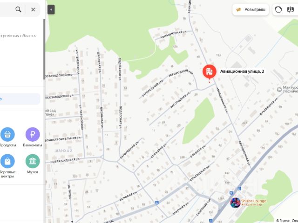Select the Банкоматы category icon
Image resolution: width=298 pixels, height=223 pixels.
[33, 134]
